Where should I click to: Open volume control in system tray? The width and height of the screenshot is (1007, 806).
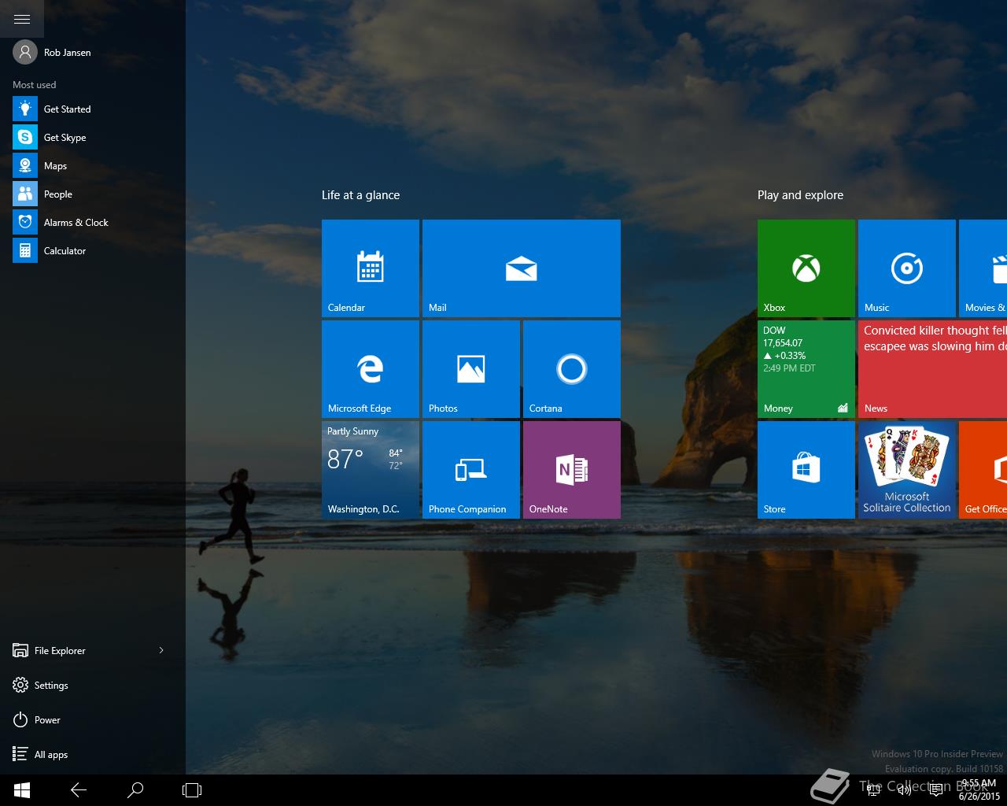point(905,790)
